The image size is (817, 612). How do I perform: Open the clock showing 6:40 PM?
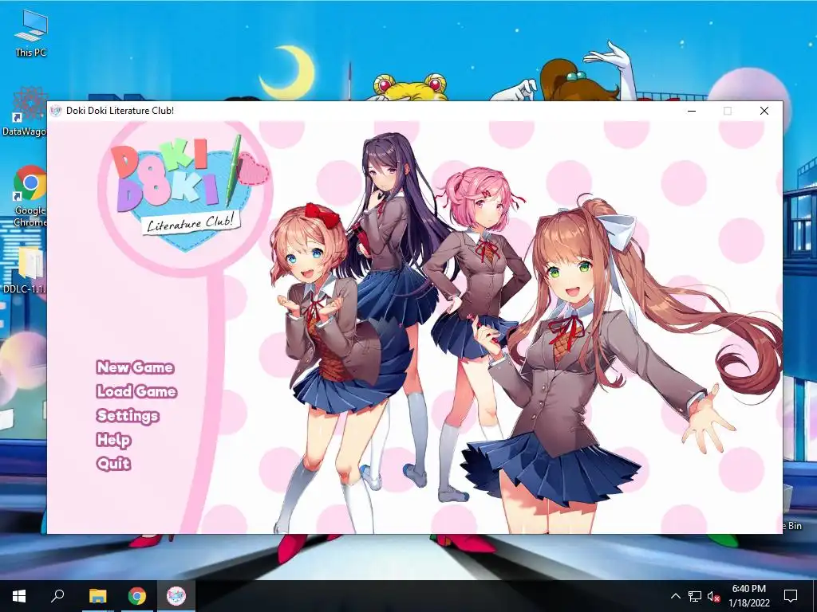pos(748,596)
